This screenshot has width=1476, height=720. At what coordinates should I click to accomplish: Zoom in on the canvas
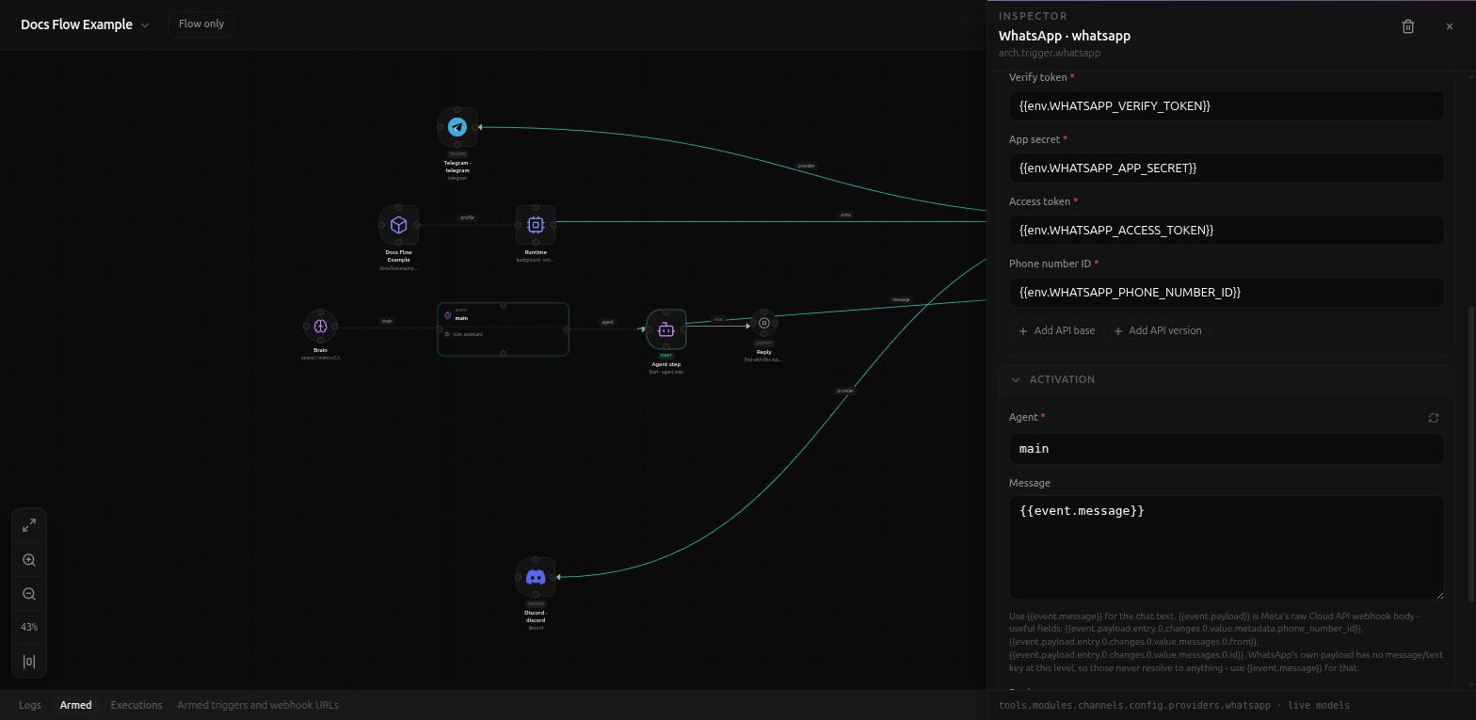pyautogui.click(x=29, y=560)
